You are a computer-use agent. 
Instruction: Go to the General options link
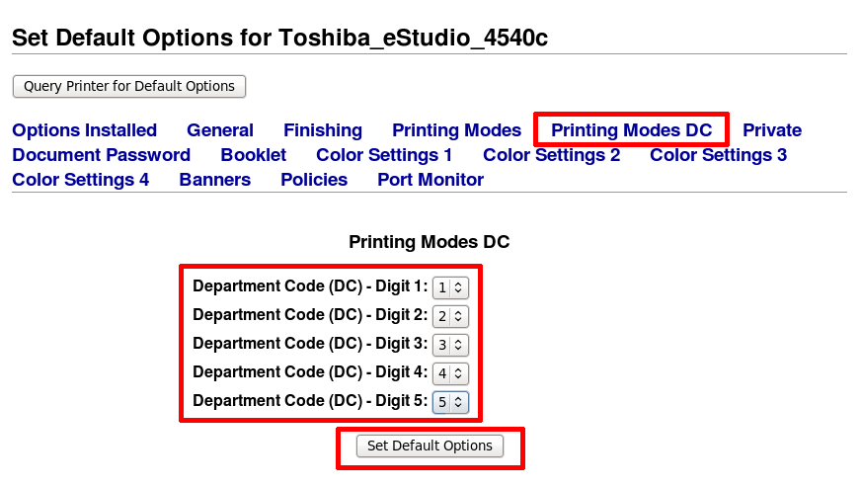point(219,130)
